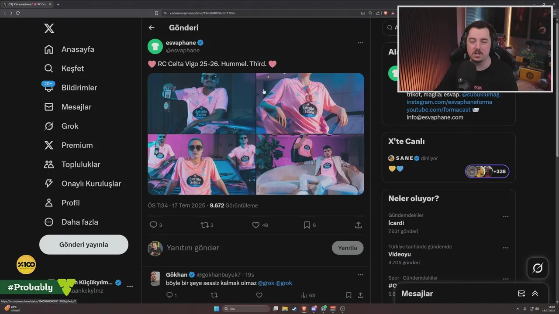The image size is (559, 314).
Task: Open esvaphane profile avatar
Action: 155,46
